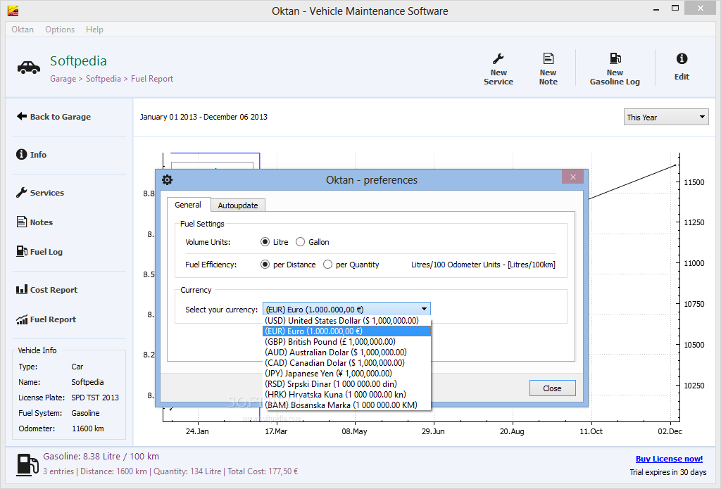
Task: Go to Garage in the breadcrumb
Action: pos(63,79)
